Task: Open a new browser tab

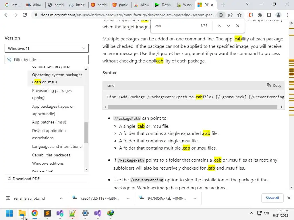Action: tap(223, 5)
